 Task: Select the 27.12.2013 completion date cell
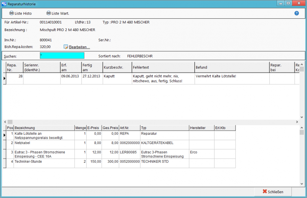(92, 79)
